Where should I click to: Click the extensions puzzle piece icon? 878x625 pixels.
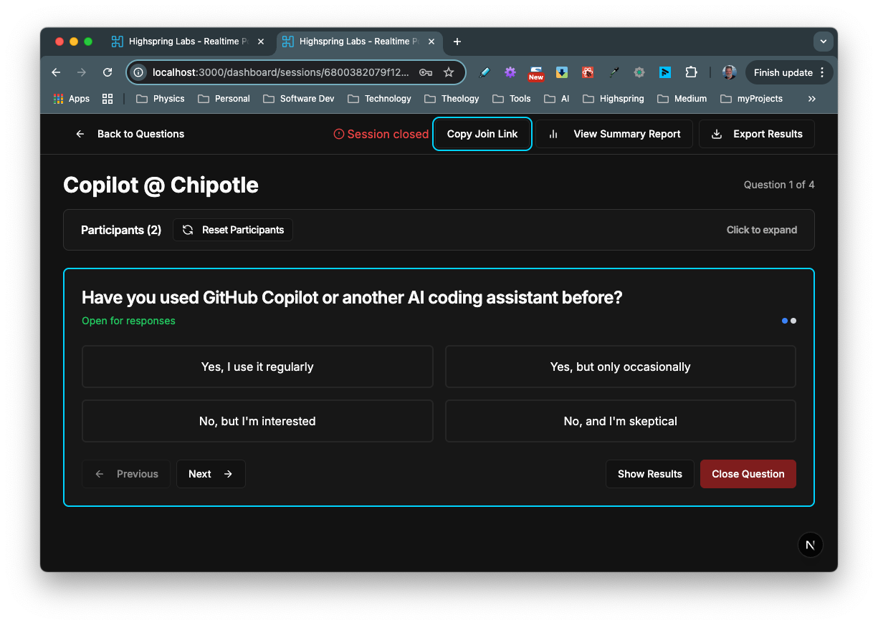pyautogui.click(x=691, y=72)
